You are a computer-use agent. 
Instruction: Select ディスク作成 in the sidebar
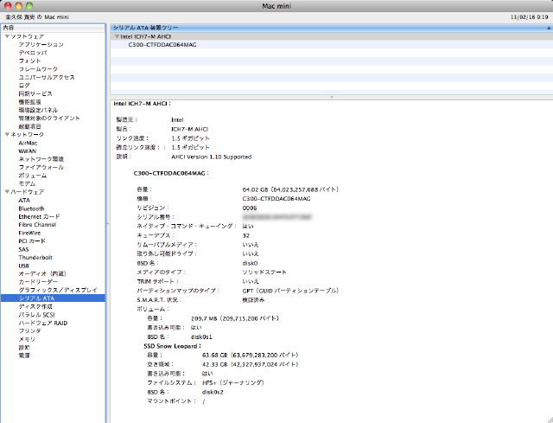point(35,306)
